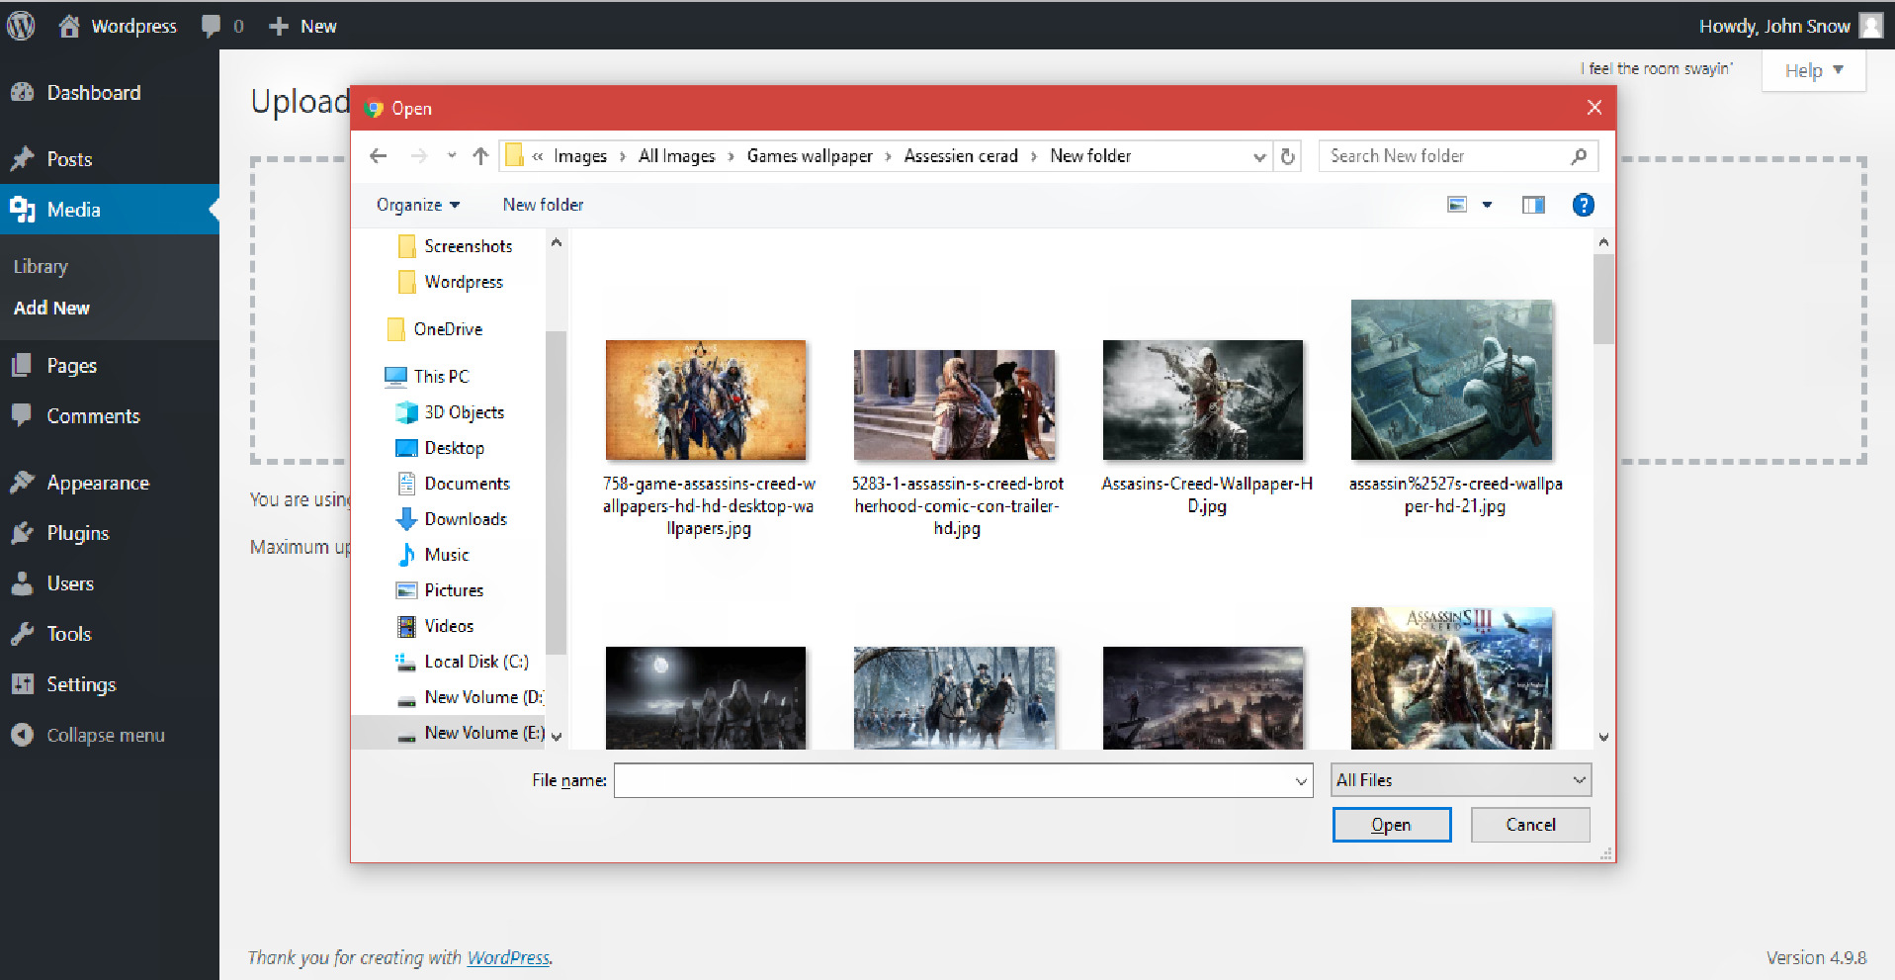This screenshot has width=1895, height=980.
Task: Select Assasins-Creed-Wallpaper-HD.jpg thumbnail
Action: tap(1203, 401)
